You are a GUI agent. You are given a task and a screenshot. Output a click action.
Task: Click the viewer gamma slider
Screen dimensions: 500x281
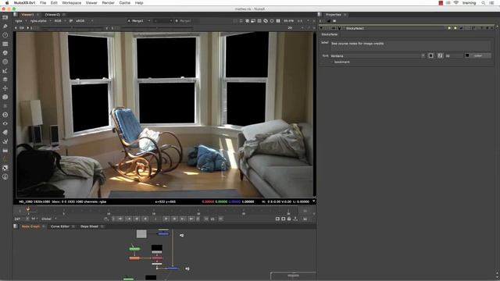[156, 28]
